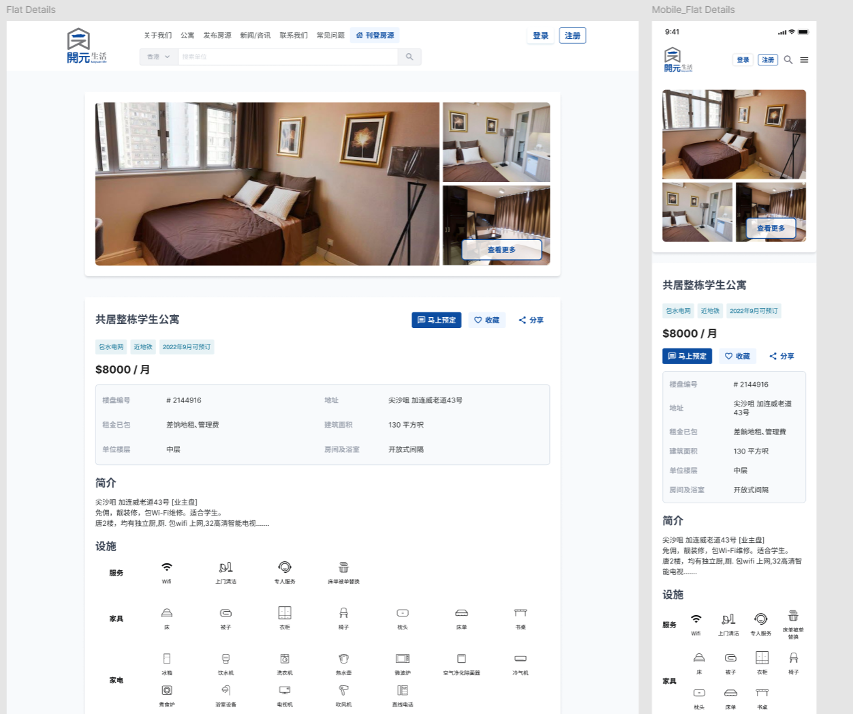
Task: Click the 电视机 TV icon
Action: click(285, 690)
